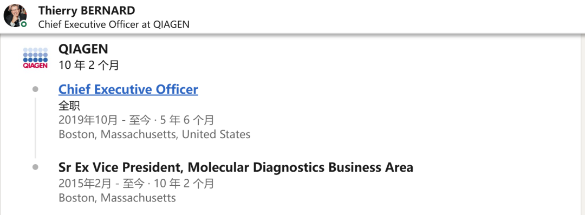The width and height of the screenshot is (585, 215).
Task: Select the 'Boston, Massachusetts' location under Vice President
Action: point(117,198)
